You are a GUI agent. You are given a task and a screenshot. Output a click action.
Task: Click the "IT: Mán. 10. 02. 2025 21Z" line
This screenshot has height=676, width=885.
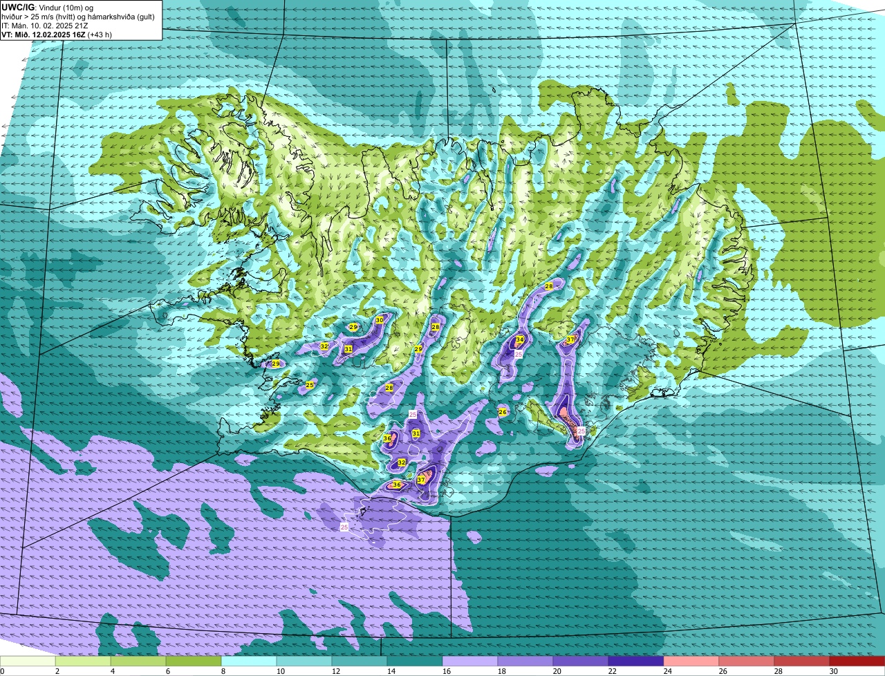pos(46,26)
